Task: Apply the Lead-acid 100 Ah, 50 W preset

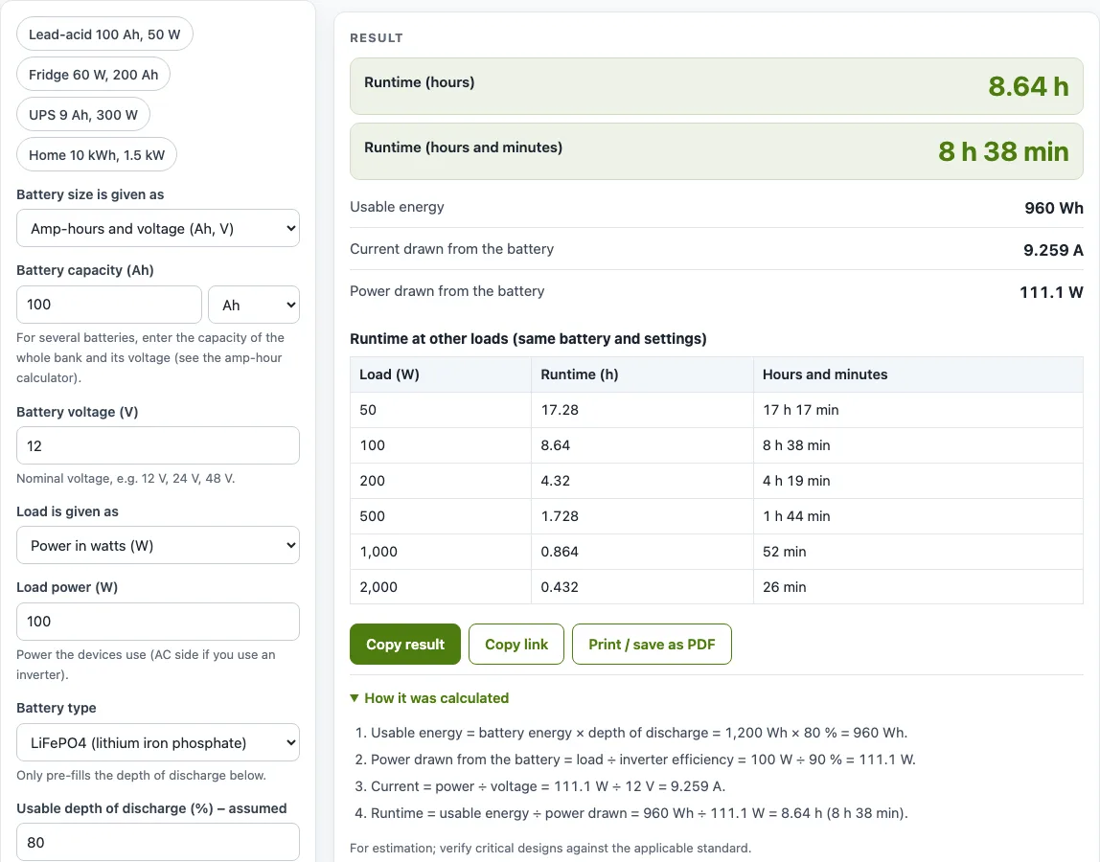Action: (104, 34)
